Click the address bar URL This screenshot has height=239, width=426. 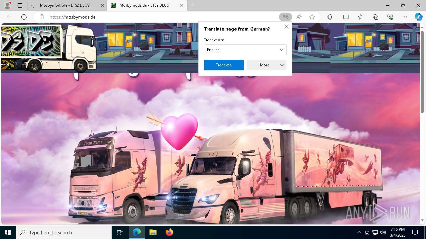coord(73,17)
